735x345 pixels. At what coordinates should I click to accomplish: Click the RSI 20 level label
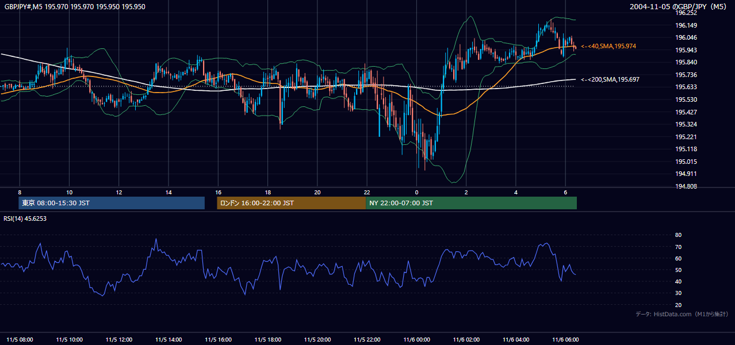679,305
